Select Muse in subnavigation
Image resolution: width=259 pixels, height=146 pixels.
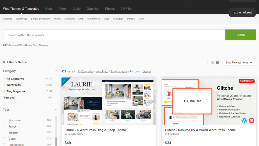coord(106,19)
